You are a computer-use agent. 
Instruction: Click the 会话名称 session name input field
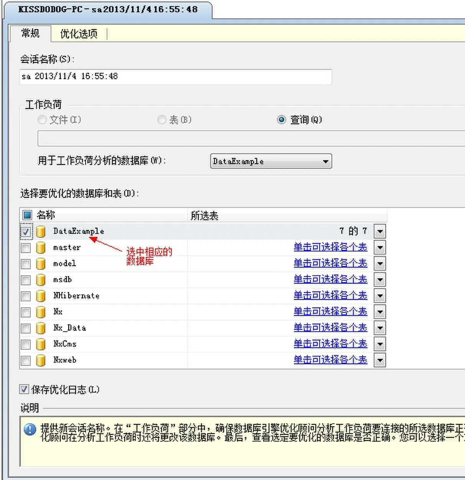pos(176,77)
